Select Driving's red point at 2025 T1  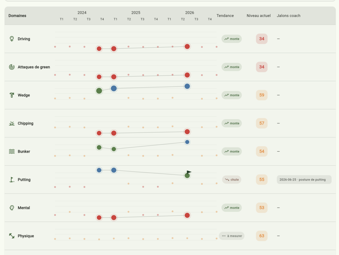coord(114,49)
